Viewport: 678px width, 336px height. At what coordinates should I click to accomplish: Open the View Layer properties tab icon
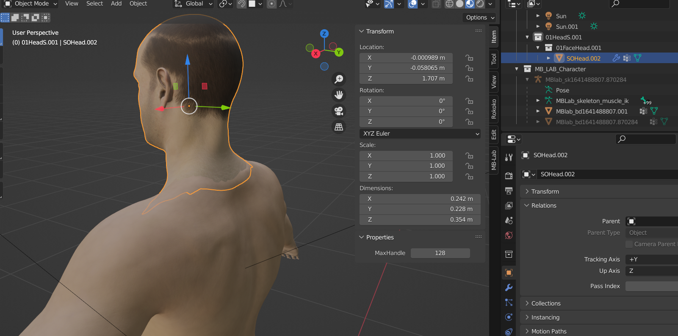[x=509, y=205]
